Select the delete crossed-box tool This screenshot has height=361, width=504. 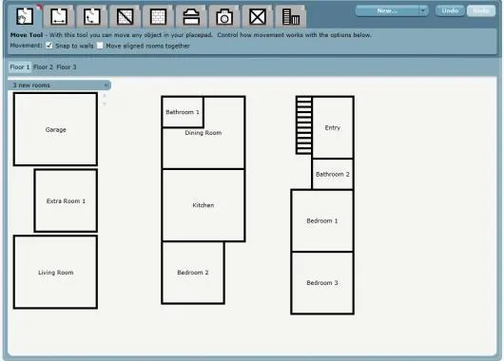[258, 17]
